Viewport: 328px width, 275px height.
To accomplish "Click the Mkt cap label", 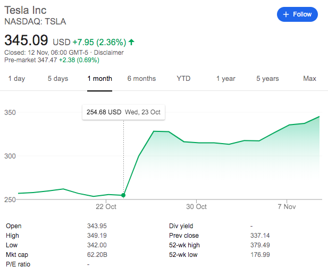I will click(17, 255).
